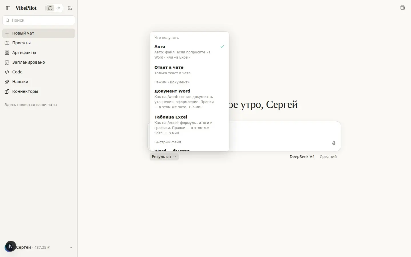Open Коннекторы section

click(39, 91)
